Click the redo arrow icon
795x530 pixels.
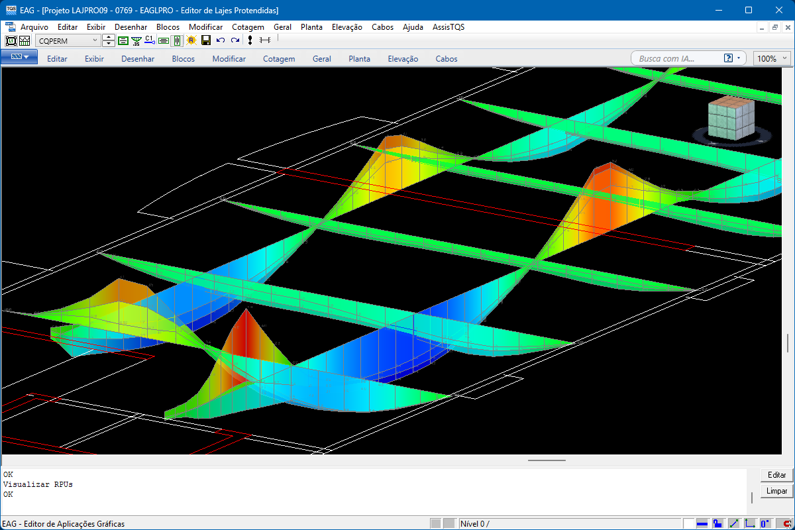tap(235, 40)
